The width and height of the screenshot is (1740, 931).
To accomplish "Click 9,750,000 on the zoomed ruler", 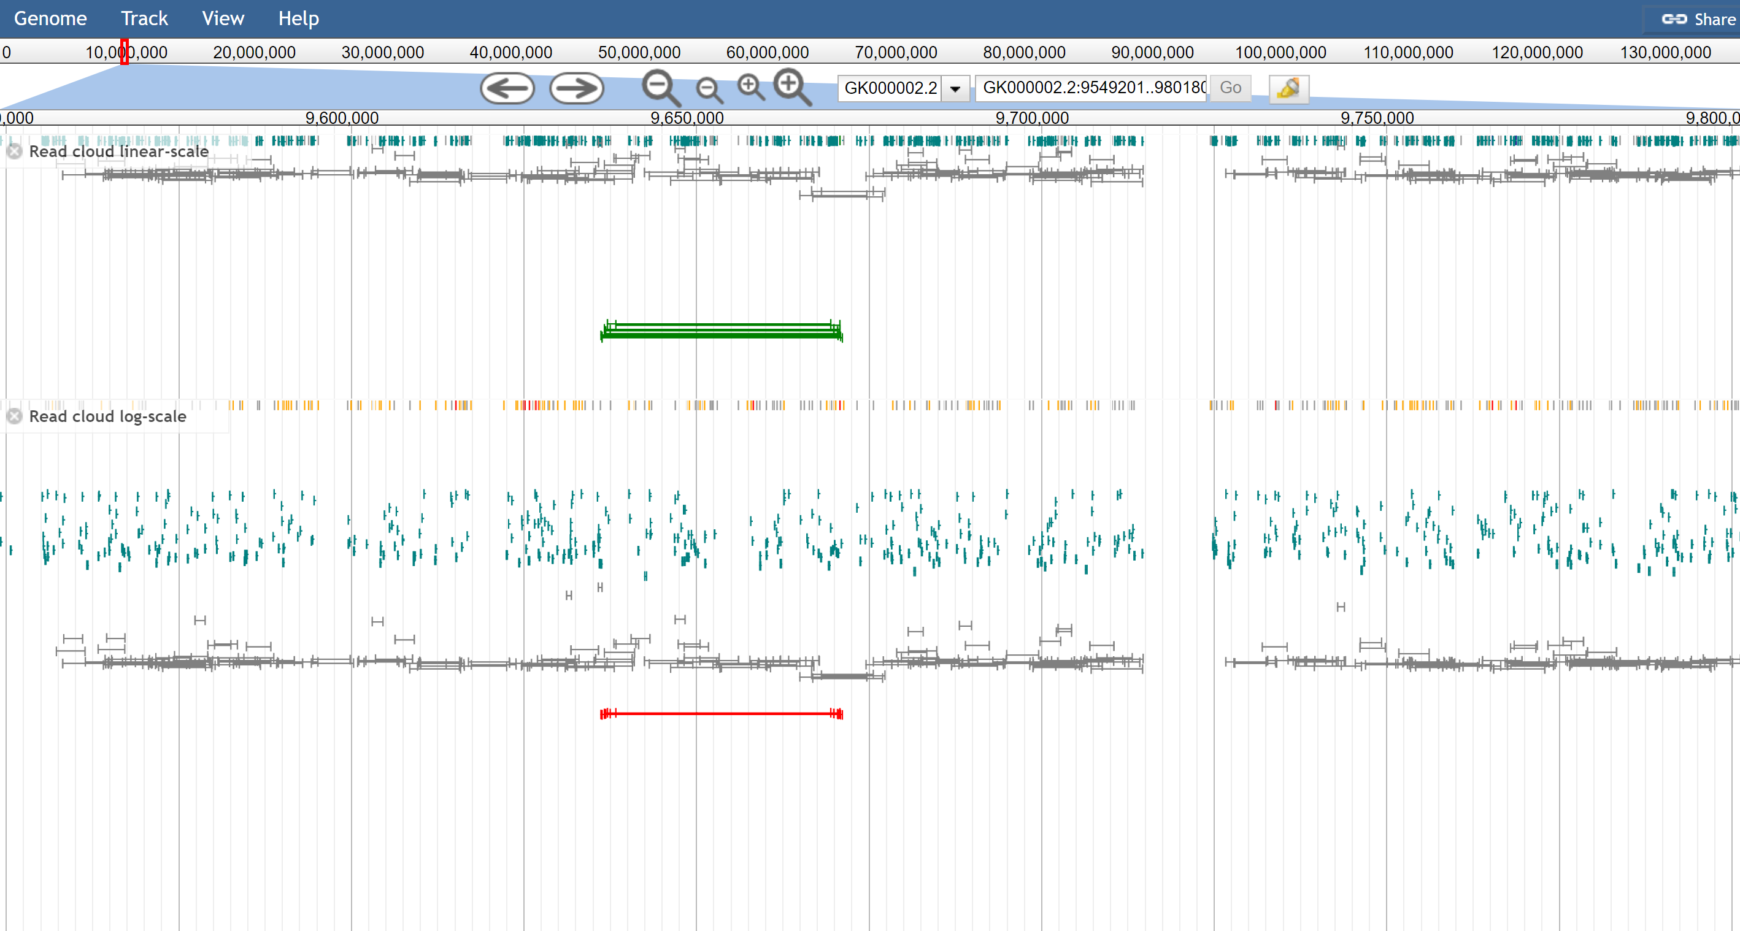I will click(x=1377, y=118).
